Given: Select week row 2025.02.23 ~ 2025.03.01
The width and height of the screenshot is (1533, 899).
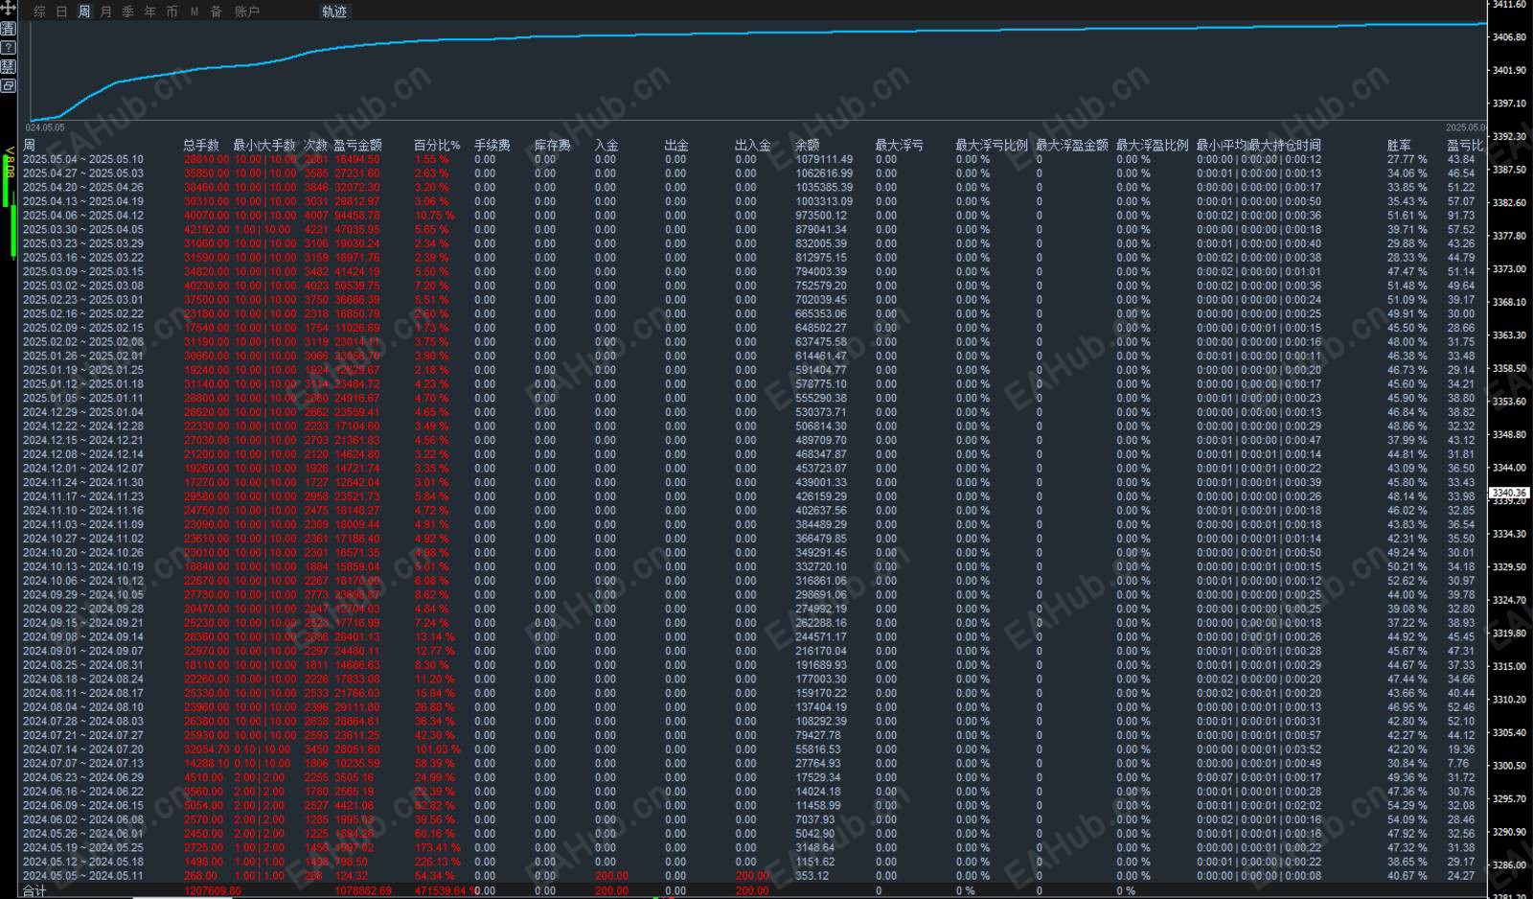Looking at the screenshot, I should coord(83,300).
